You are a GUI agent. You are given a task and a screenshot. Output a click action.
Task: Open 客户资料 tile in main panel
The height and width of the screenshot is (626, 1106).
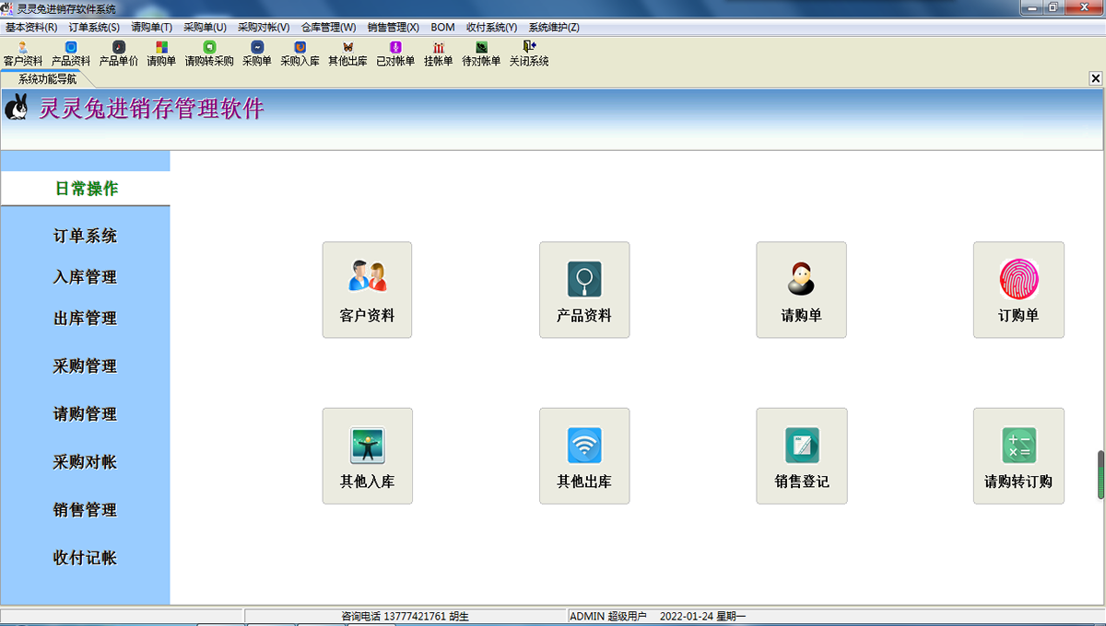tap(367, 290)
